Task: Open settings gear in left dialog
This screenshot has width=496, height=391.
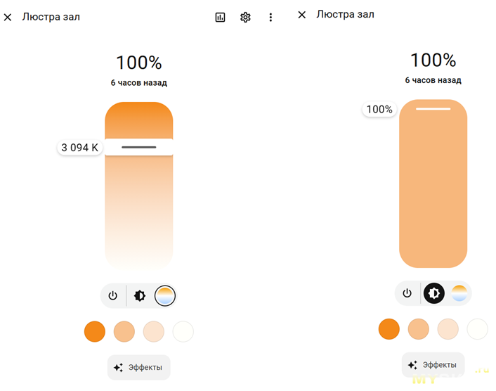Action: coord(245,17)
